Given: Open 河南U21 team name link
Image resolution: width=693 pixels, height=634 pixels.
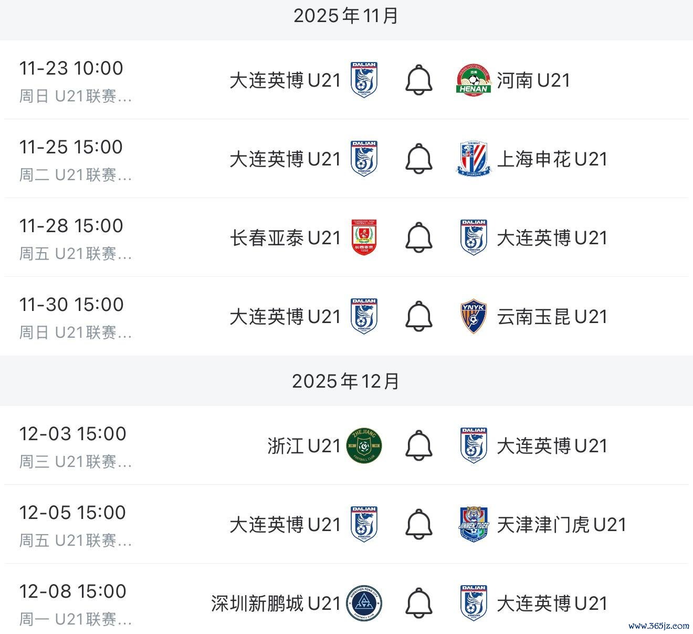Looking at the screenshot, I should [533, 80].
